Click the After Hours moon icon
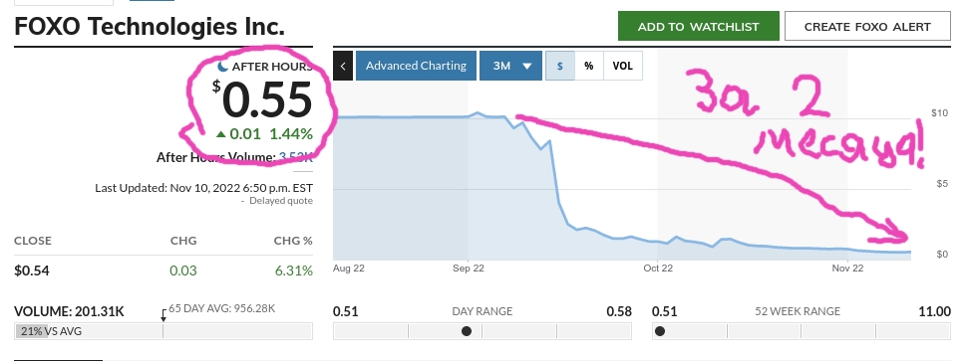Viewport: 970px width, 361px height. tap(223, 67)
